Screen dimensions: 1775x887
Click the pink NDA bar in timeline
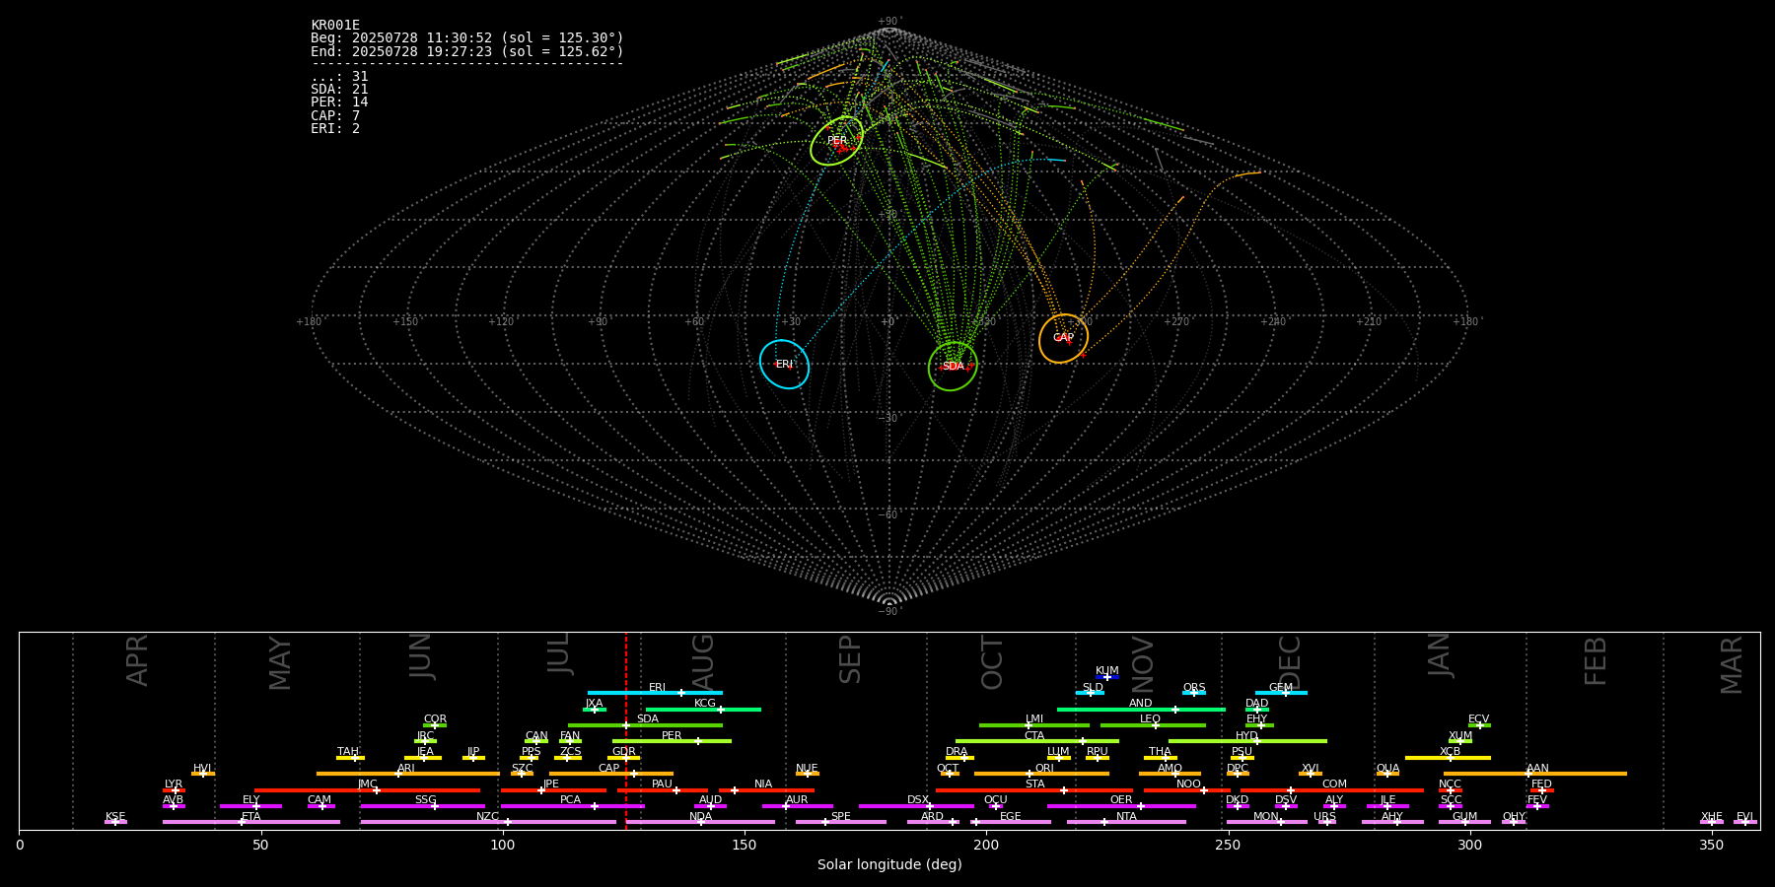point(700,822)
